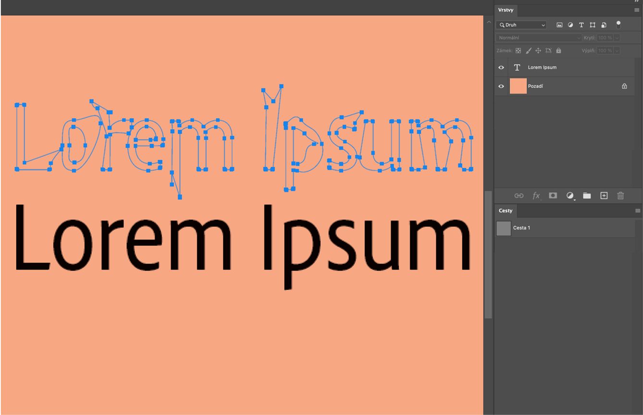This screenshot has height=415, width=643.
Task: Filter layers by pixel layers icon
Action: pos(559,25)
